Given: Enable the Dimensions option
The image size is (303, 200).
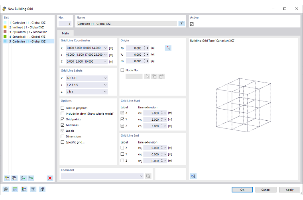Looking at the screenshot, I should coord(63,136).
